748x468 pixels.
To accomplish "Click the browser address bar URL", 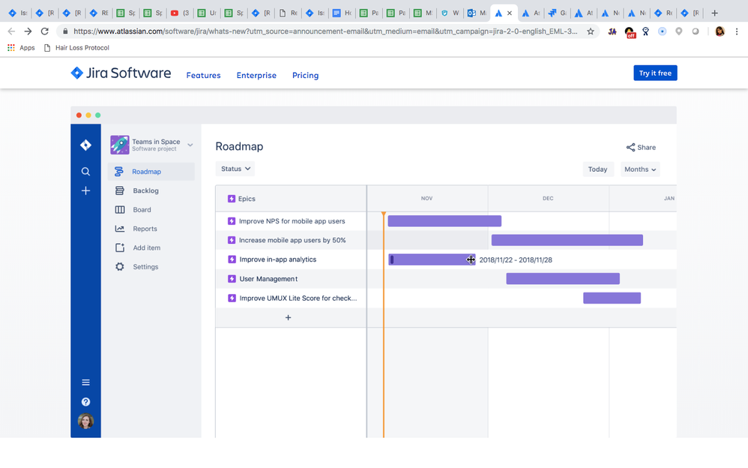I will pos(325,31).
